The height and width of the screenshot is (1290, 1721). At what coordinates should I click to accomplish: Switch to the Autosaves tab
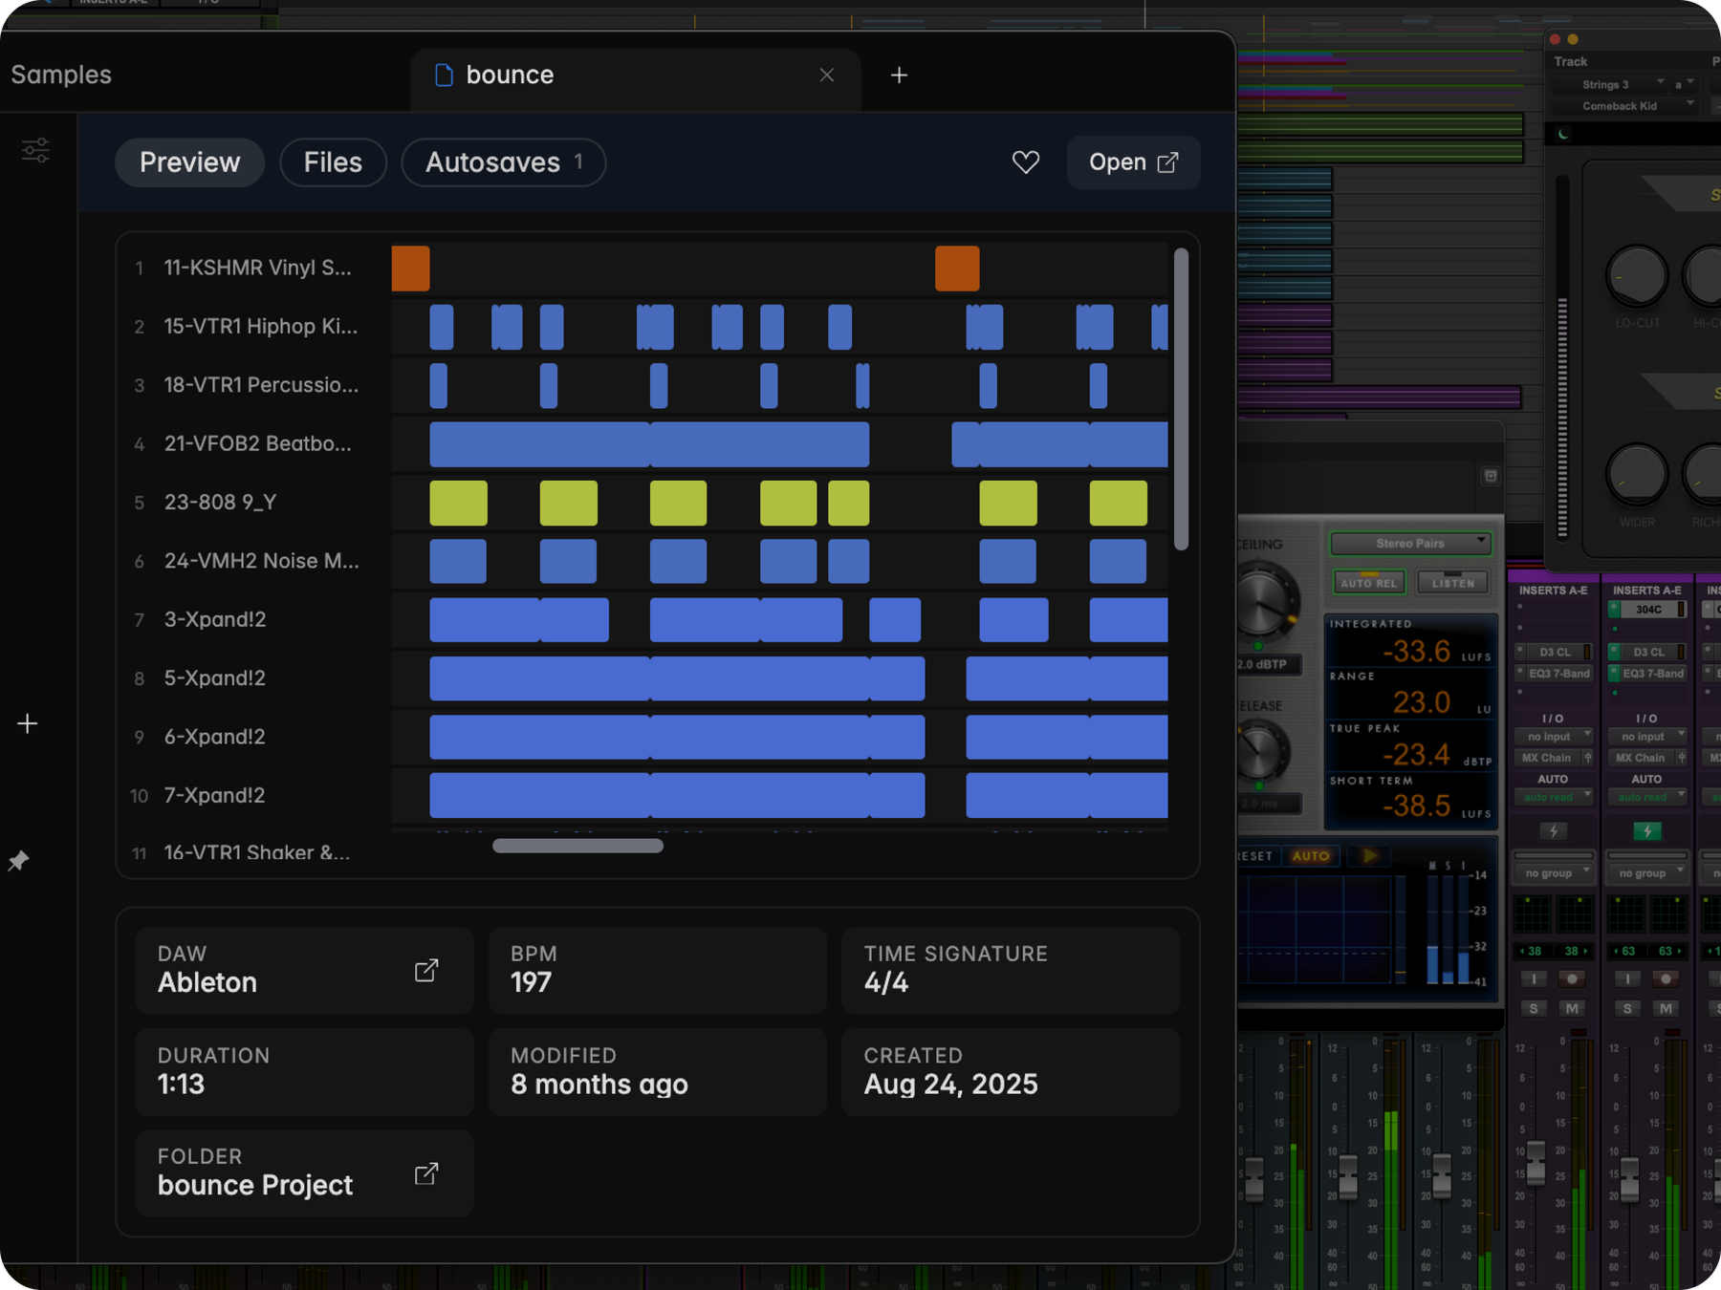coord(504,162)
